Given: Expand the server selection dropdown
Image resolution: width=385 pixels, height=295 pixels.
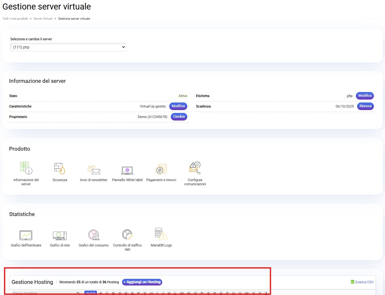Looking at the screenshot, I should tap(68, 47).
